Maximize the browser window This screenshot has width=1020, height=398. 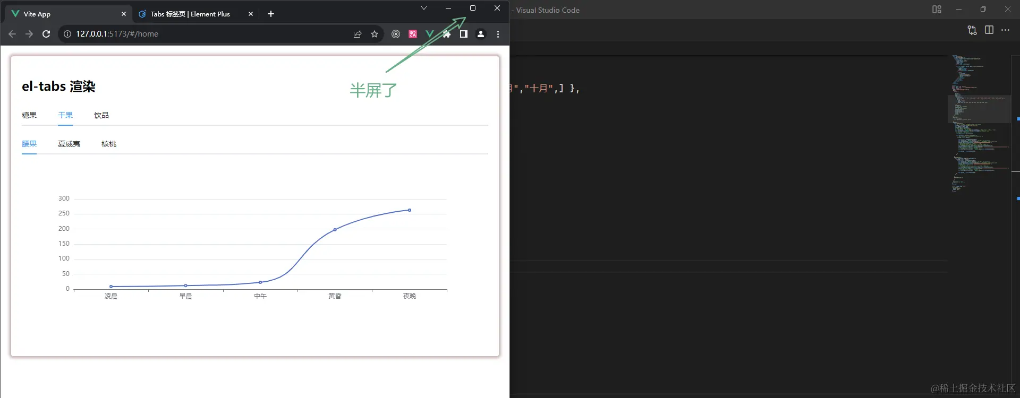473,8
